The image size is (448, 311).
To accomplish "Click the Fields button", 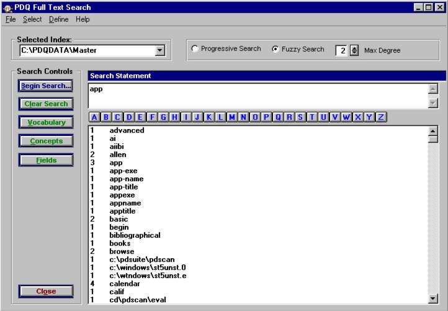I will coord(46,160).
